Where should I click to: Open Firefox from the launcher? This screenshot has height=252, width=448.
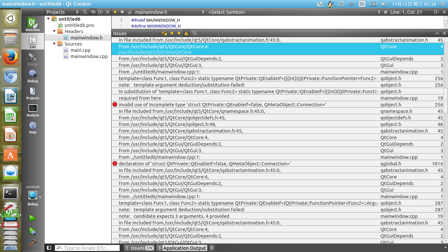click(10, 58)
